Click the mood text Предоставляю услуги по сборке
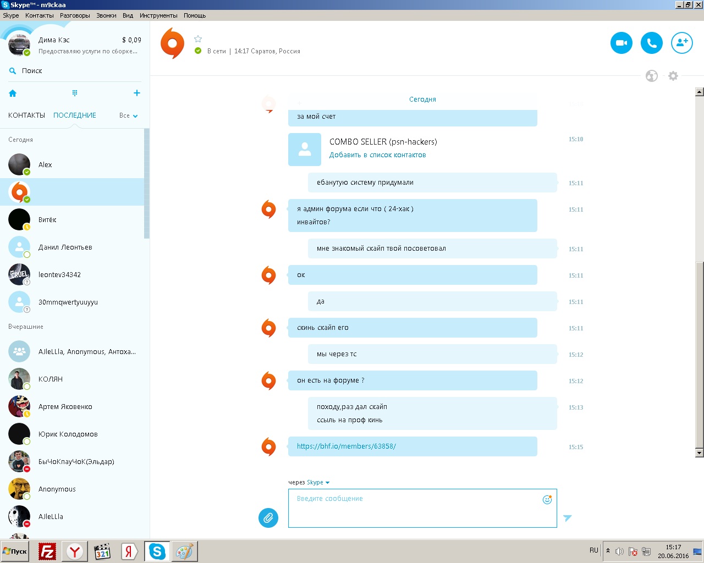 88,52
